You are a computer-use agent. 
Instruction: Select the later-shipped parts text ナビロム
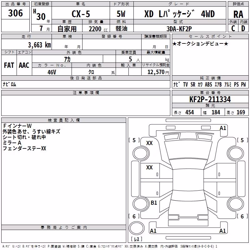point(9,84)
